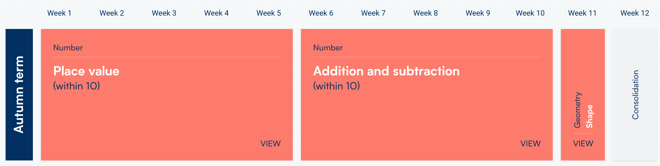Click VIEW under Geometry Shape block
660x166 pixels.
point(583,144)
